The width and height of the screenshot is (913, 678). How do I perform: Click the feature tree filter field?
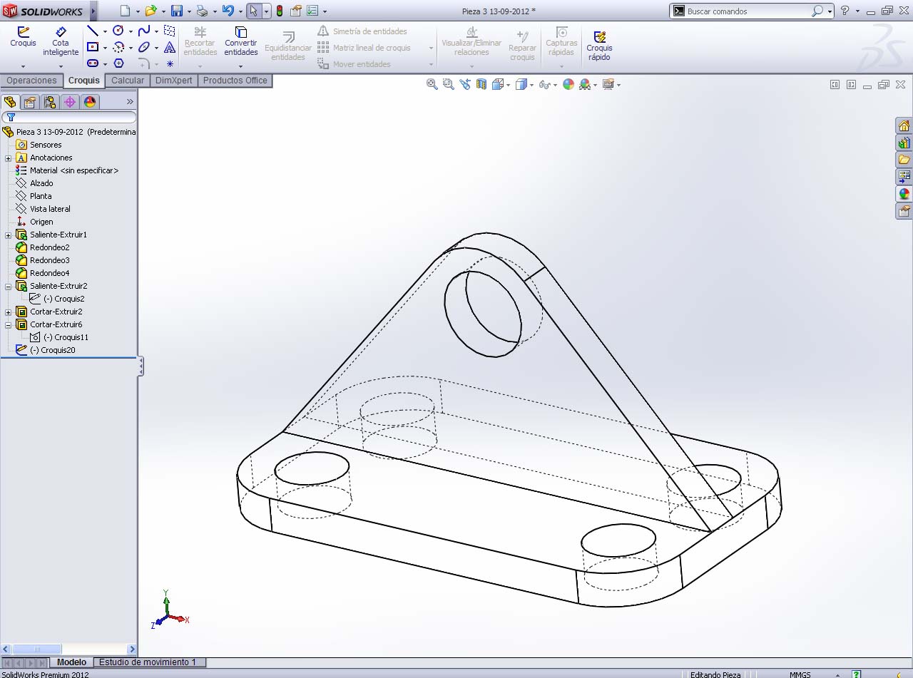[69, 117]
